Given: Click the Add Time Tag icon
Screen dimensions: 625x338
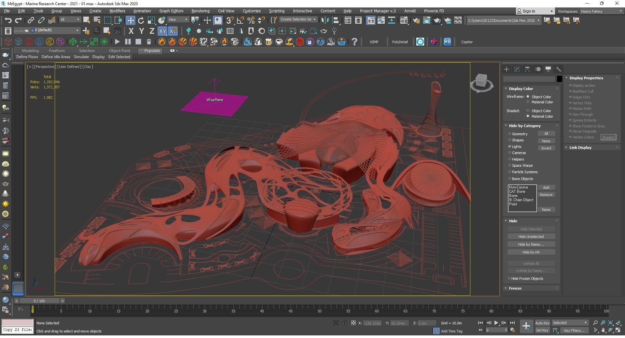Looking at the screenshot, I should (x=436, y=331).
